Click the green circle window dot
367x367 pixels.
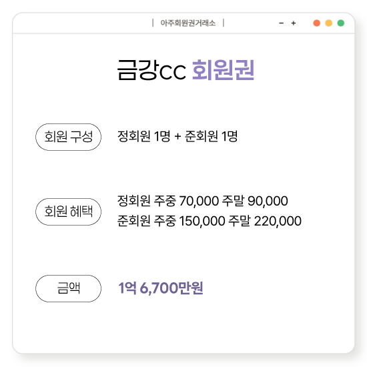click(341, 23)
